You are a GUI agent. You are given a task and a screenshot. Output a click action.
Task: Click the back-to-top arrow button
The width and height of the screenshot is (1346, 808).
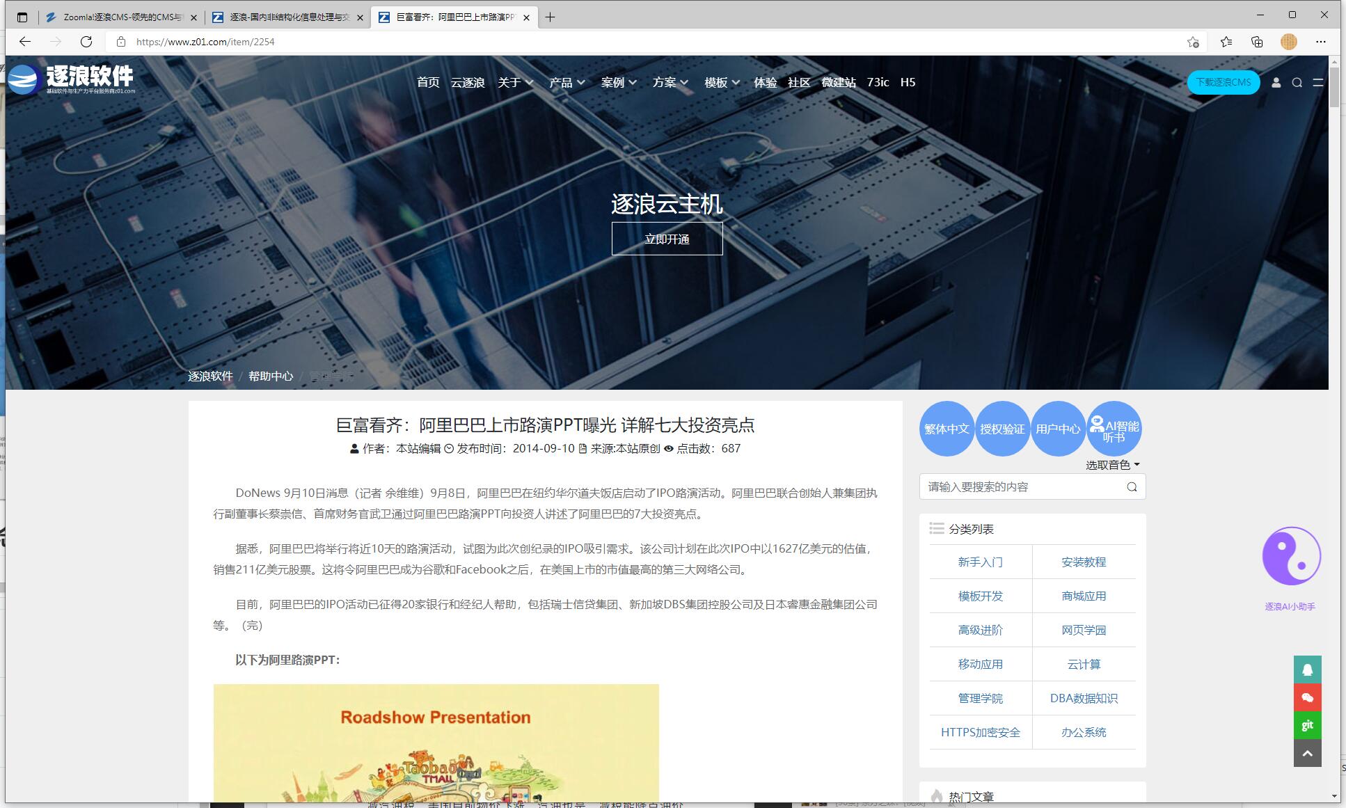coord(1307,753)
